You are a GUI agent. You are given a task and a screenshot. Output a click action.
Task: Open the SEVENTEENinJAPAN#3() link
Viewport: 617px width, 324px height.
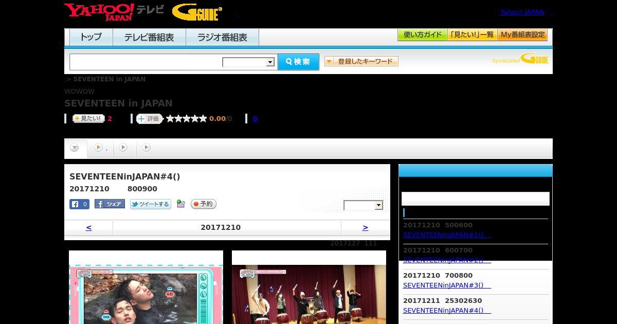point(447,285)
